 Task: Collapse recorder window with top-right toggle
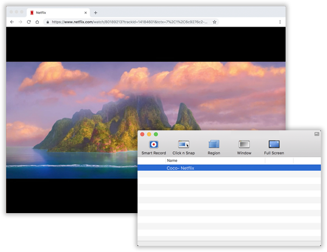tap(316, 134)
